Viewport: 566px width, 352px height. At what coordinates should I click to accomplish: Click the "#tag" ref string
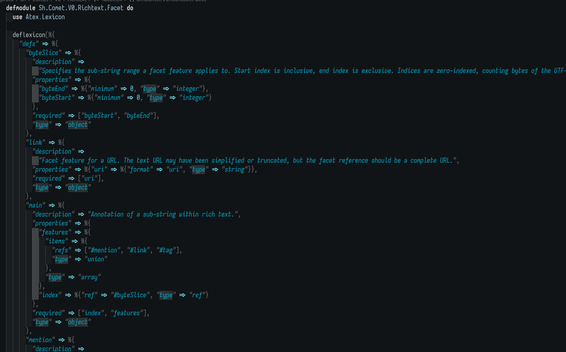(x=167, y=250)
